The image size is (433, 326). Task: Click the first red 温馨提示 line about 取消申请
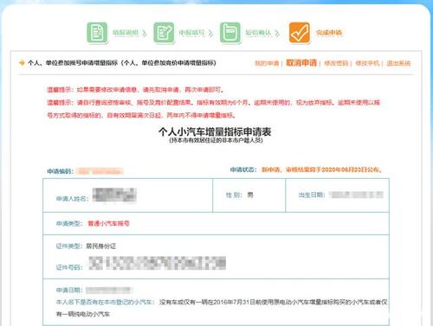[x=136, y=90]
